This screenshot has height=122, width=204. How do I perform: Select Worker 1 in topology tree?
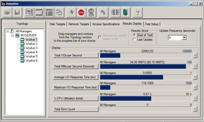pyautogui.click(x=31, y=39)
